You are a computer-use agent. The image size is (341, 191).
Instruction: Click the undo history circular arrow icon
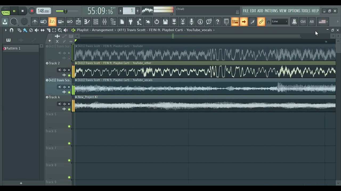(157, 21)
